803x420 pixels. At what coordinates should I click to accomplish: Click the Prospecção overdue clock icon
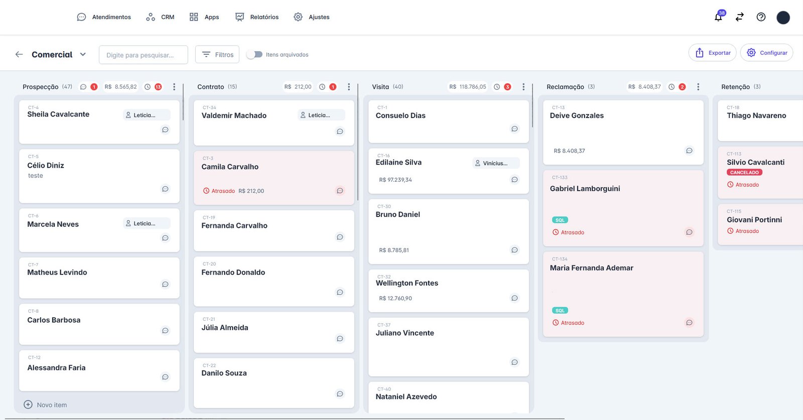point(148,87)
